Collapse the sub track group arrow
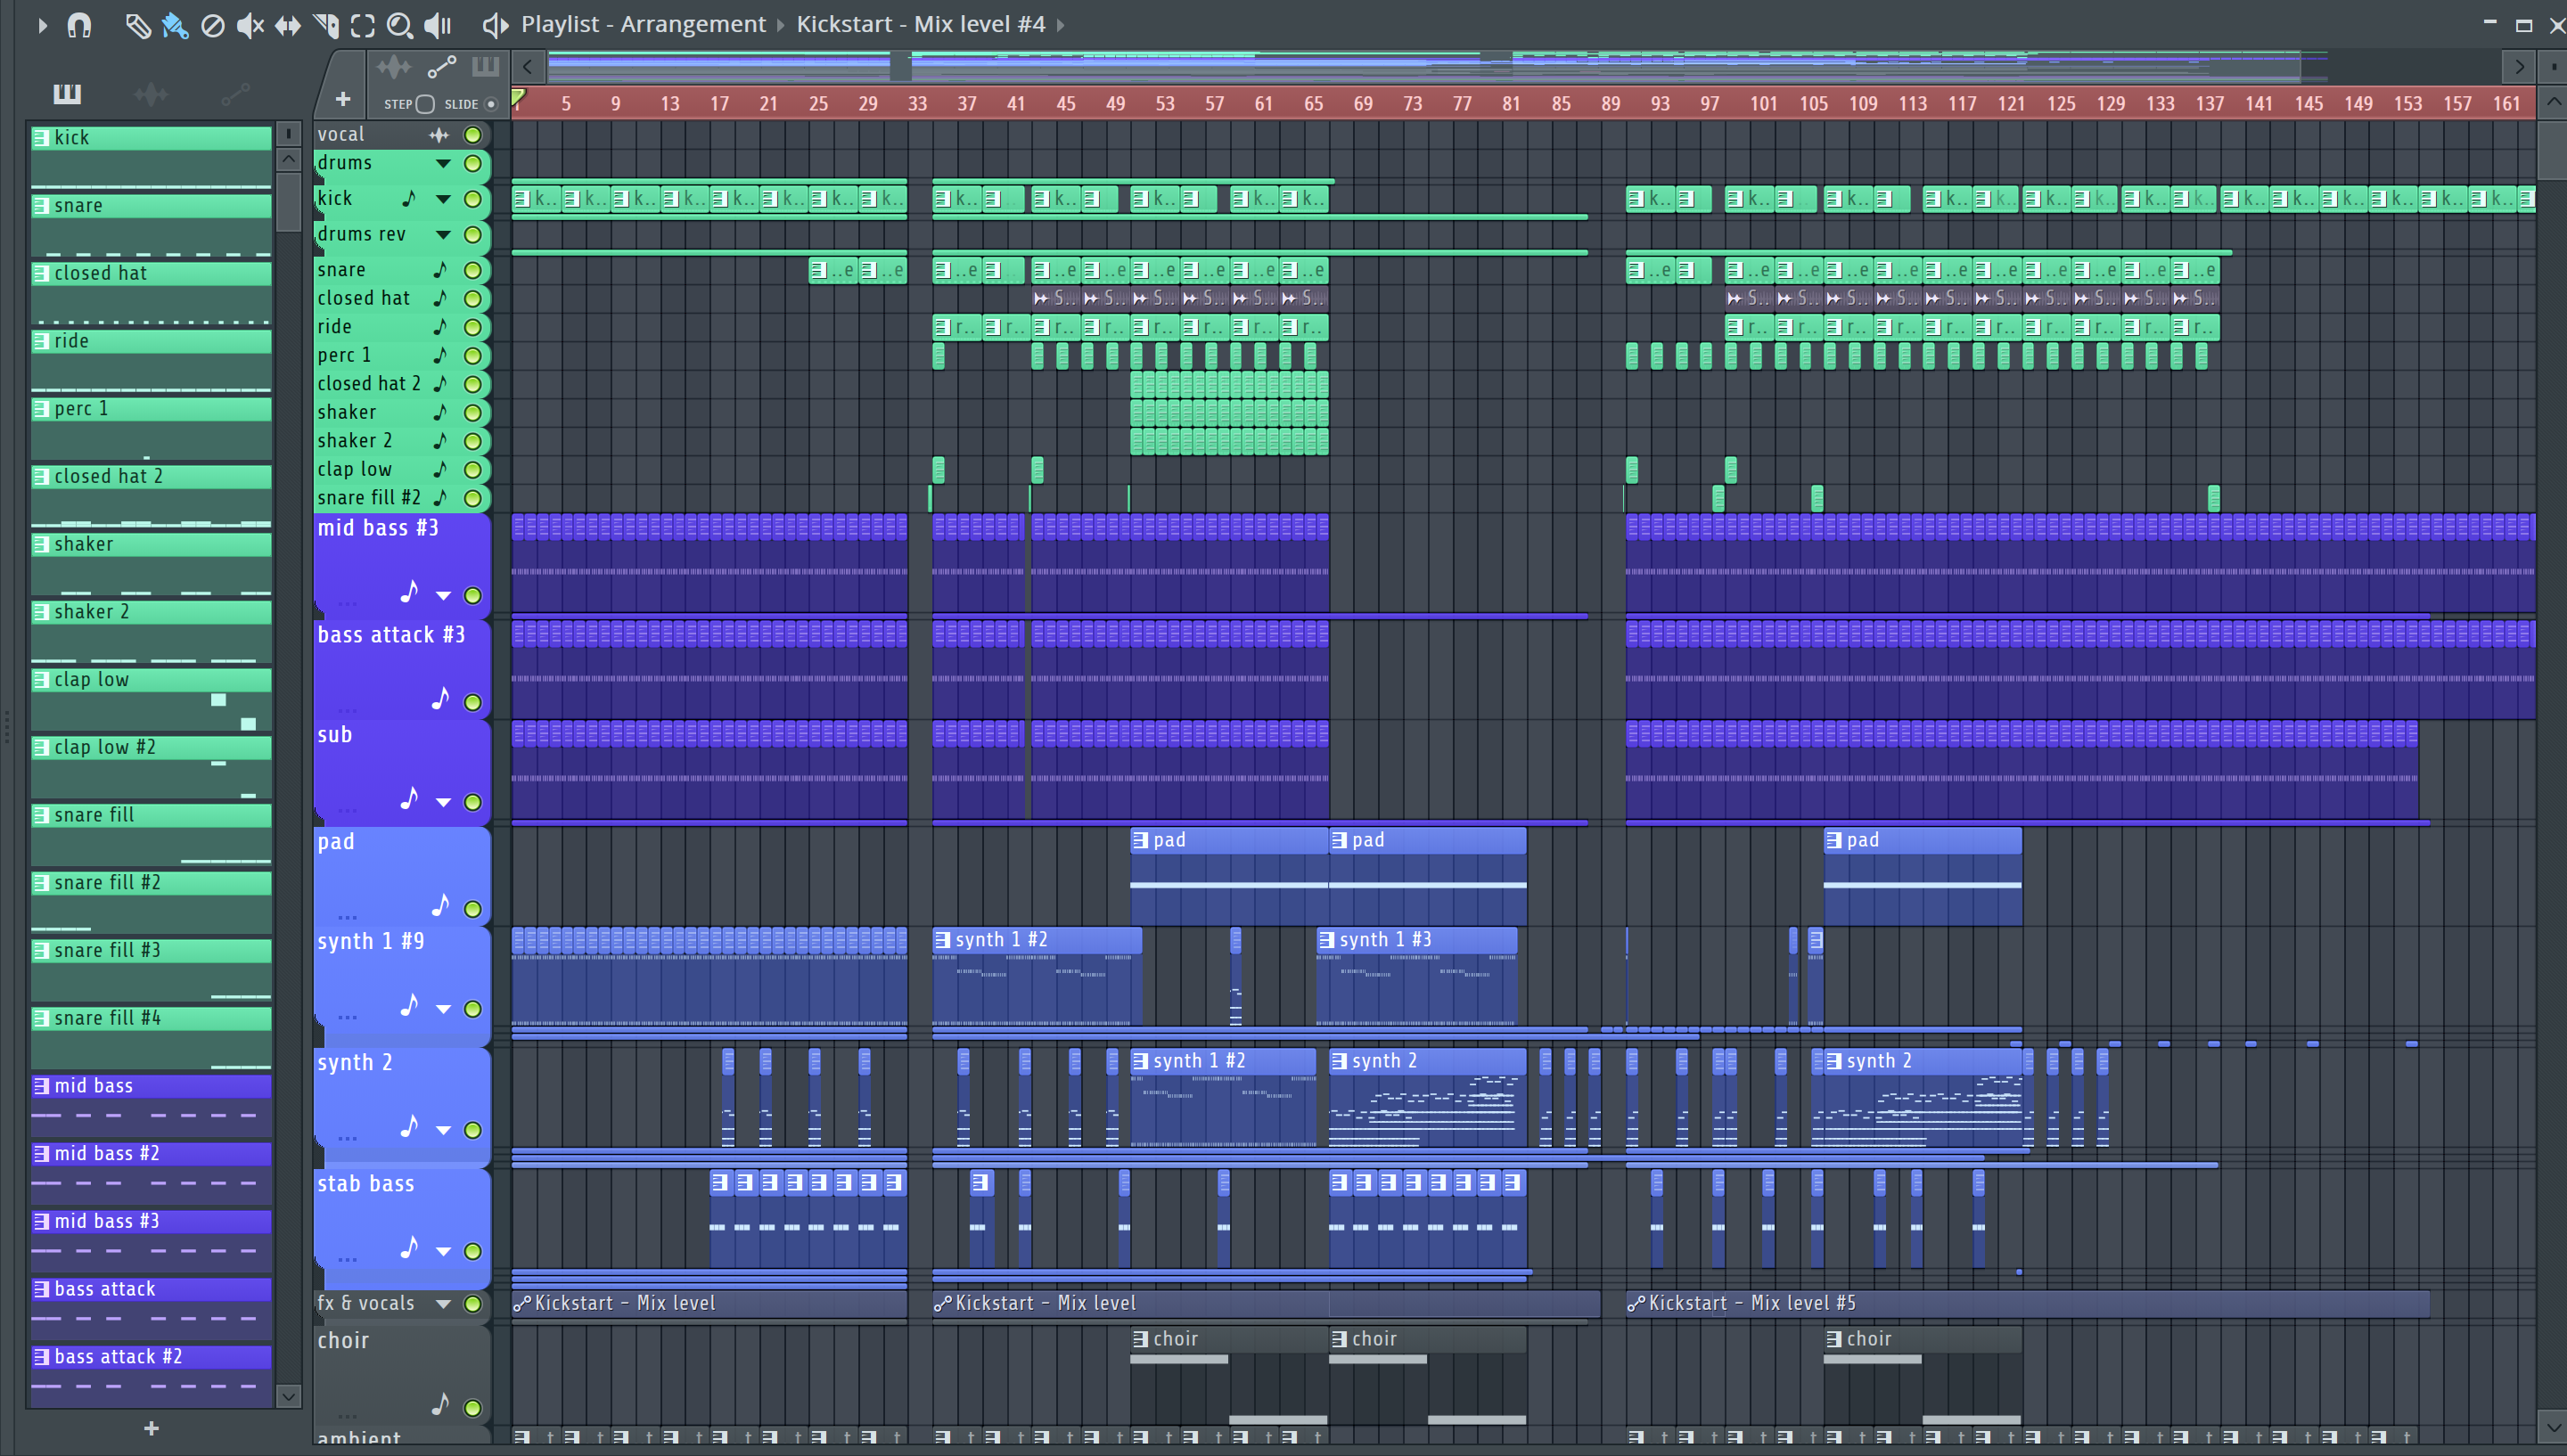The image size is (2567, 1456). click(x=443, y=802)
